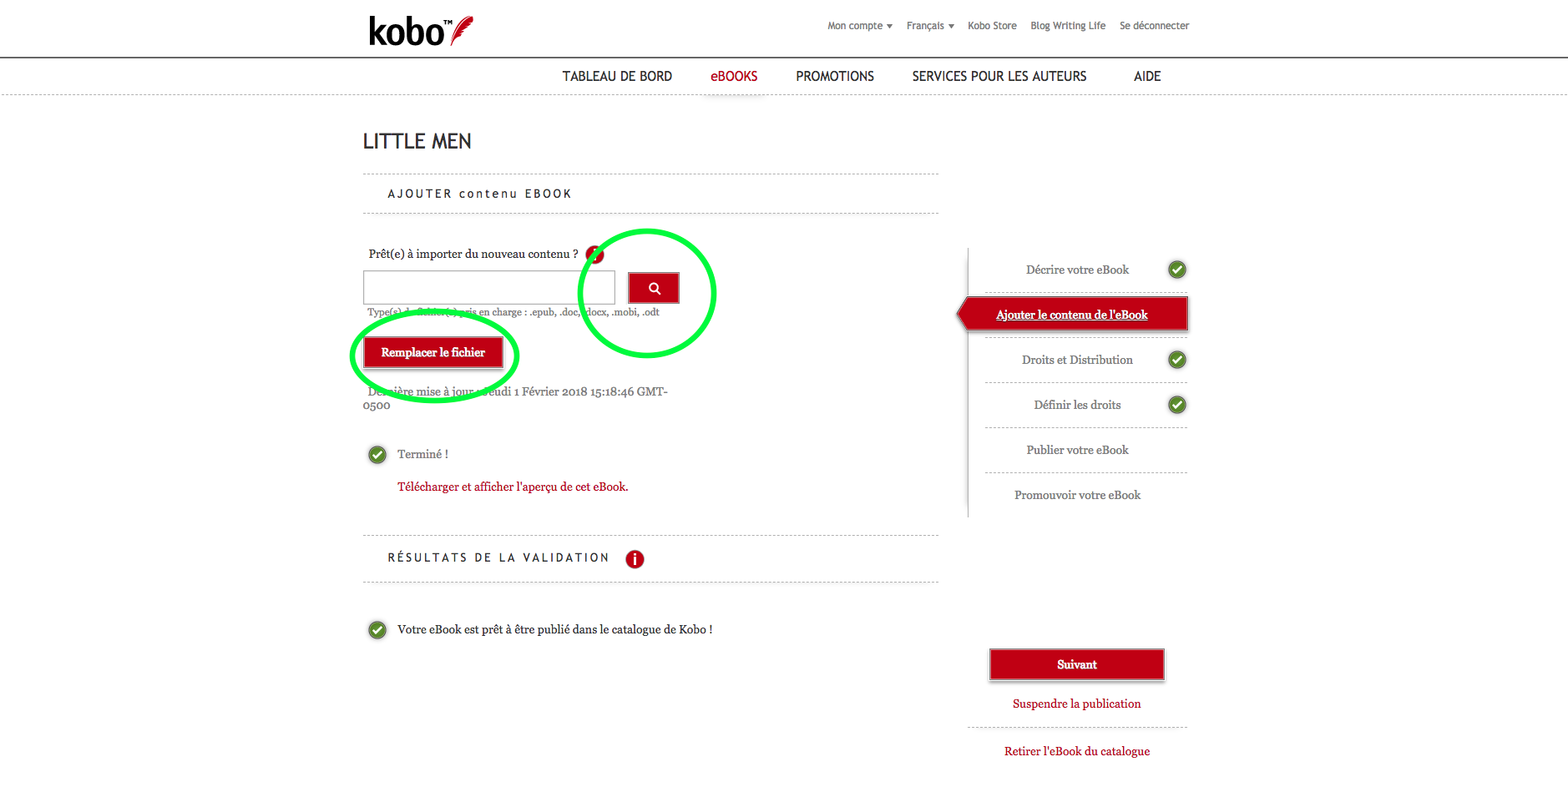Open the eBook preview download link
This screenshot has height=792, width=1568.
(x=512, y=487)
